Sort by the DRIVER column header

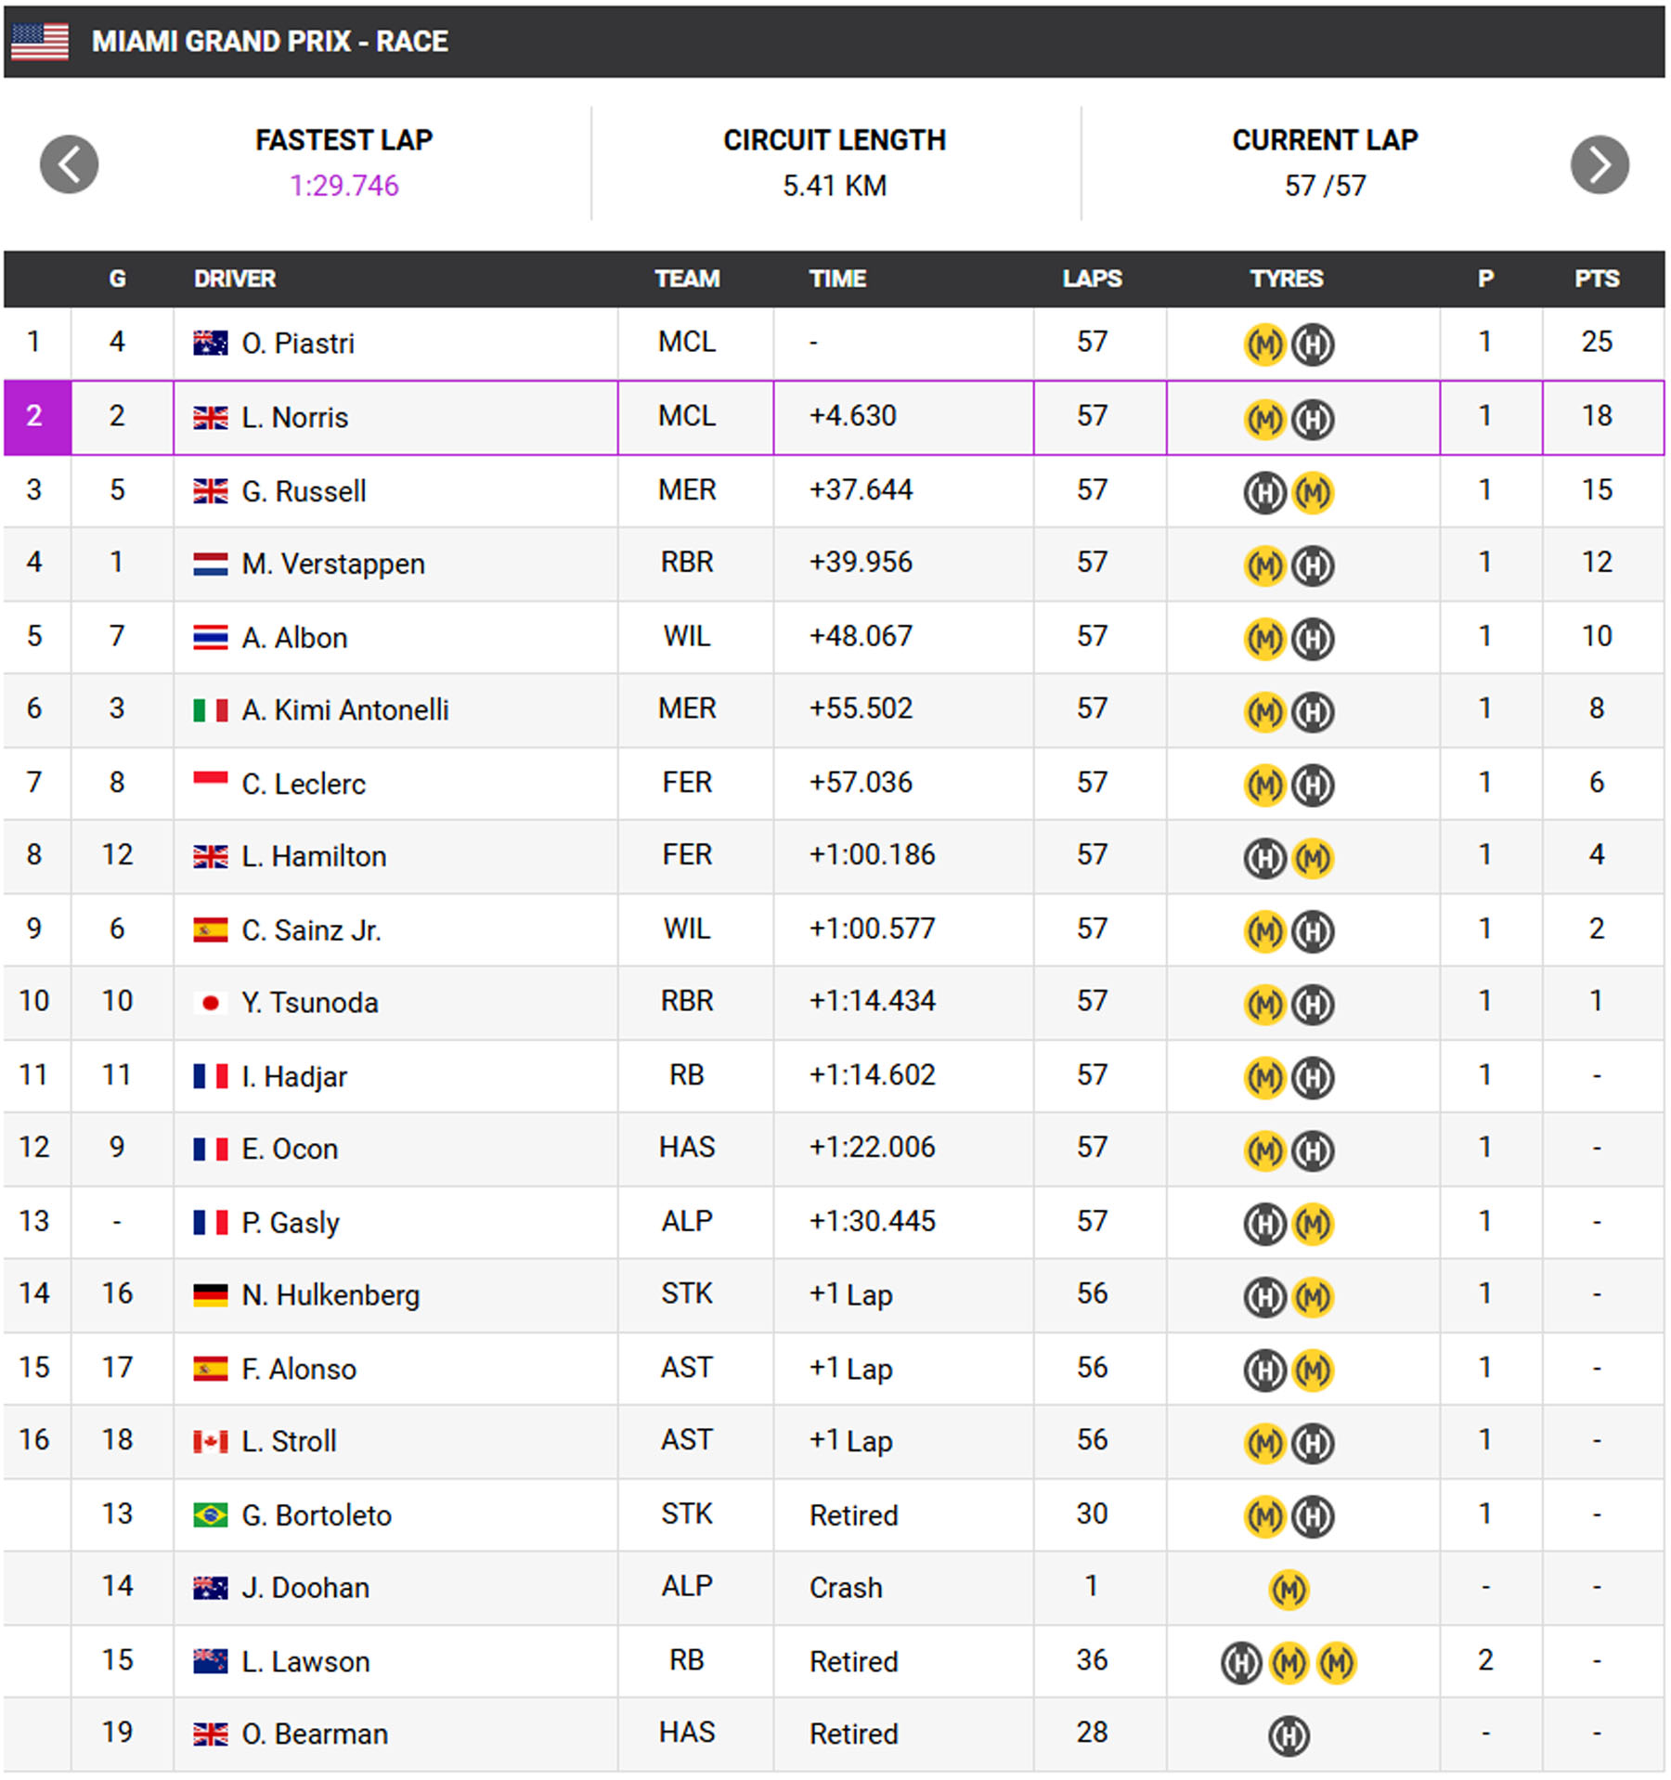coord(235,279)
